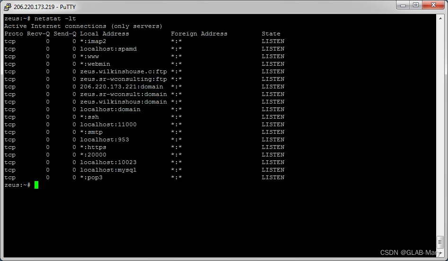
Task: Click 'zeus.sr-wconsulting:ftp' entry
Action: click(x=123, y=79)
